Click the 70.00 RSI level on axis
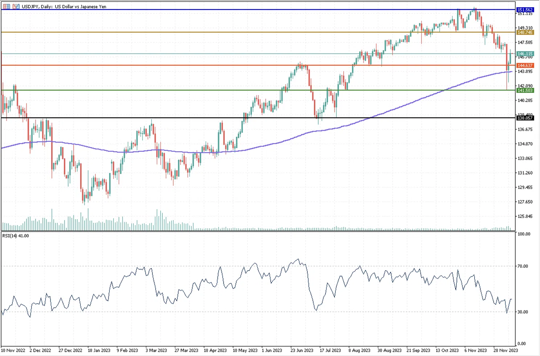 [x=523, y=266]
